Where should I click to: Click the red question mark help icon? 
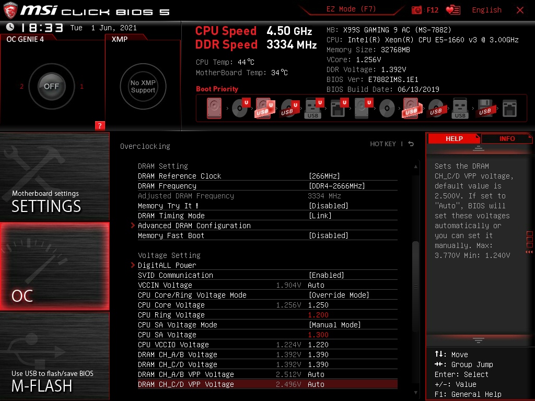(100, 125)
